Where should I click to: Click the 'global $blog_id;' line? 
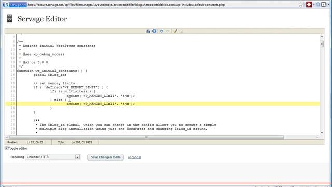click(50, 75)
